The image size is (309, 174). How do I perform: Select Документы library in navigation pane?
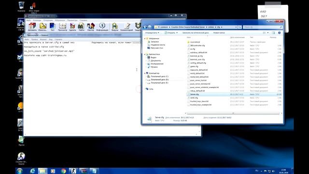tap(155, 60)
